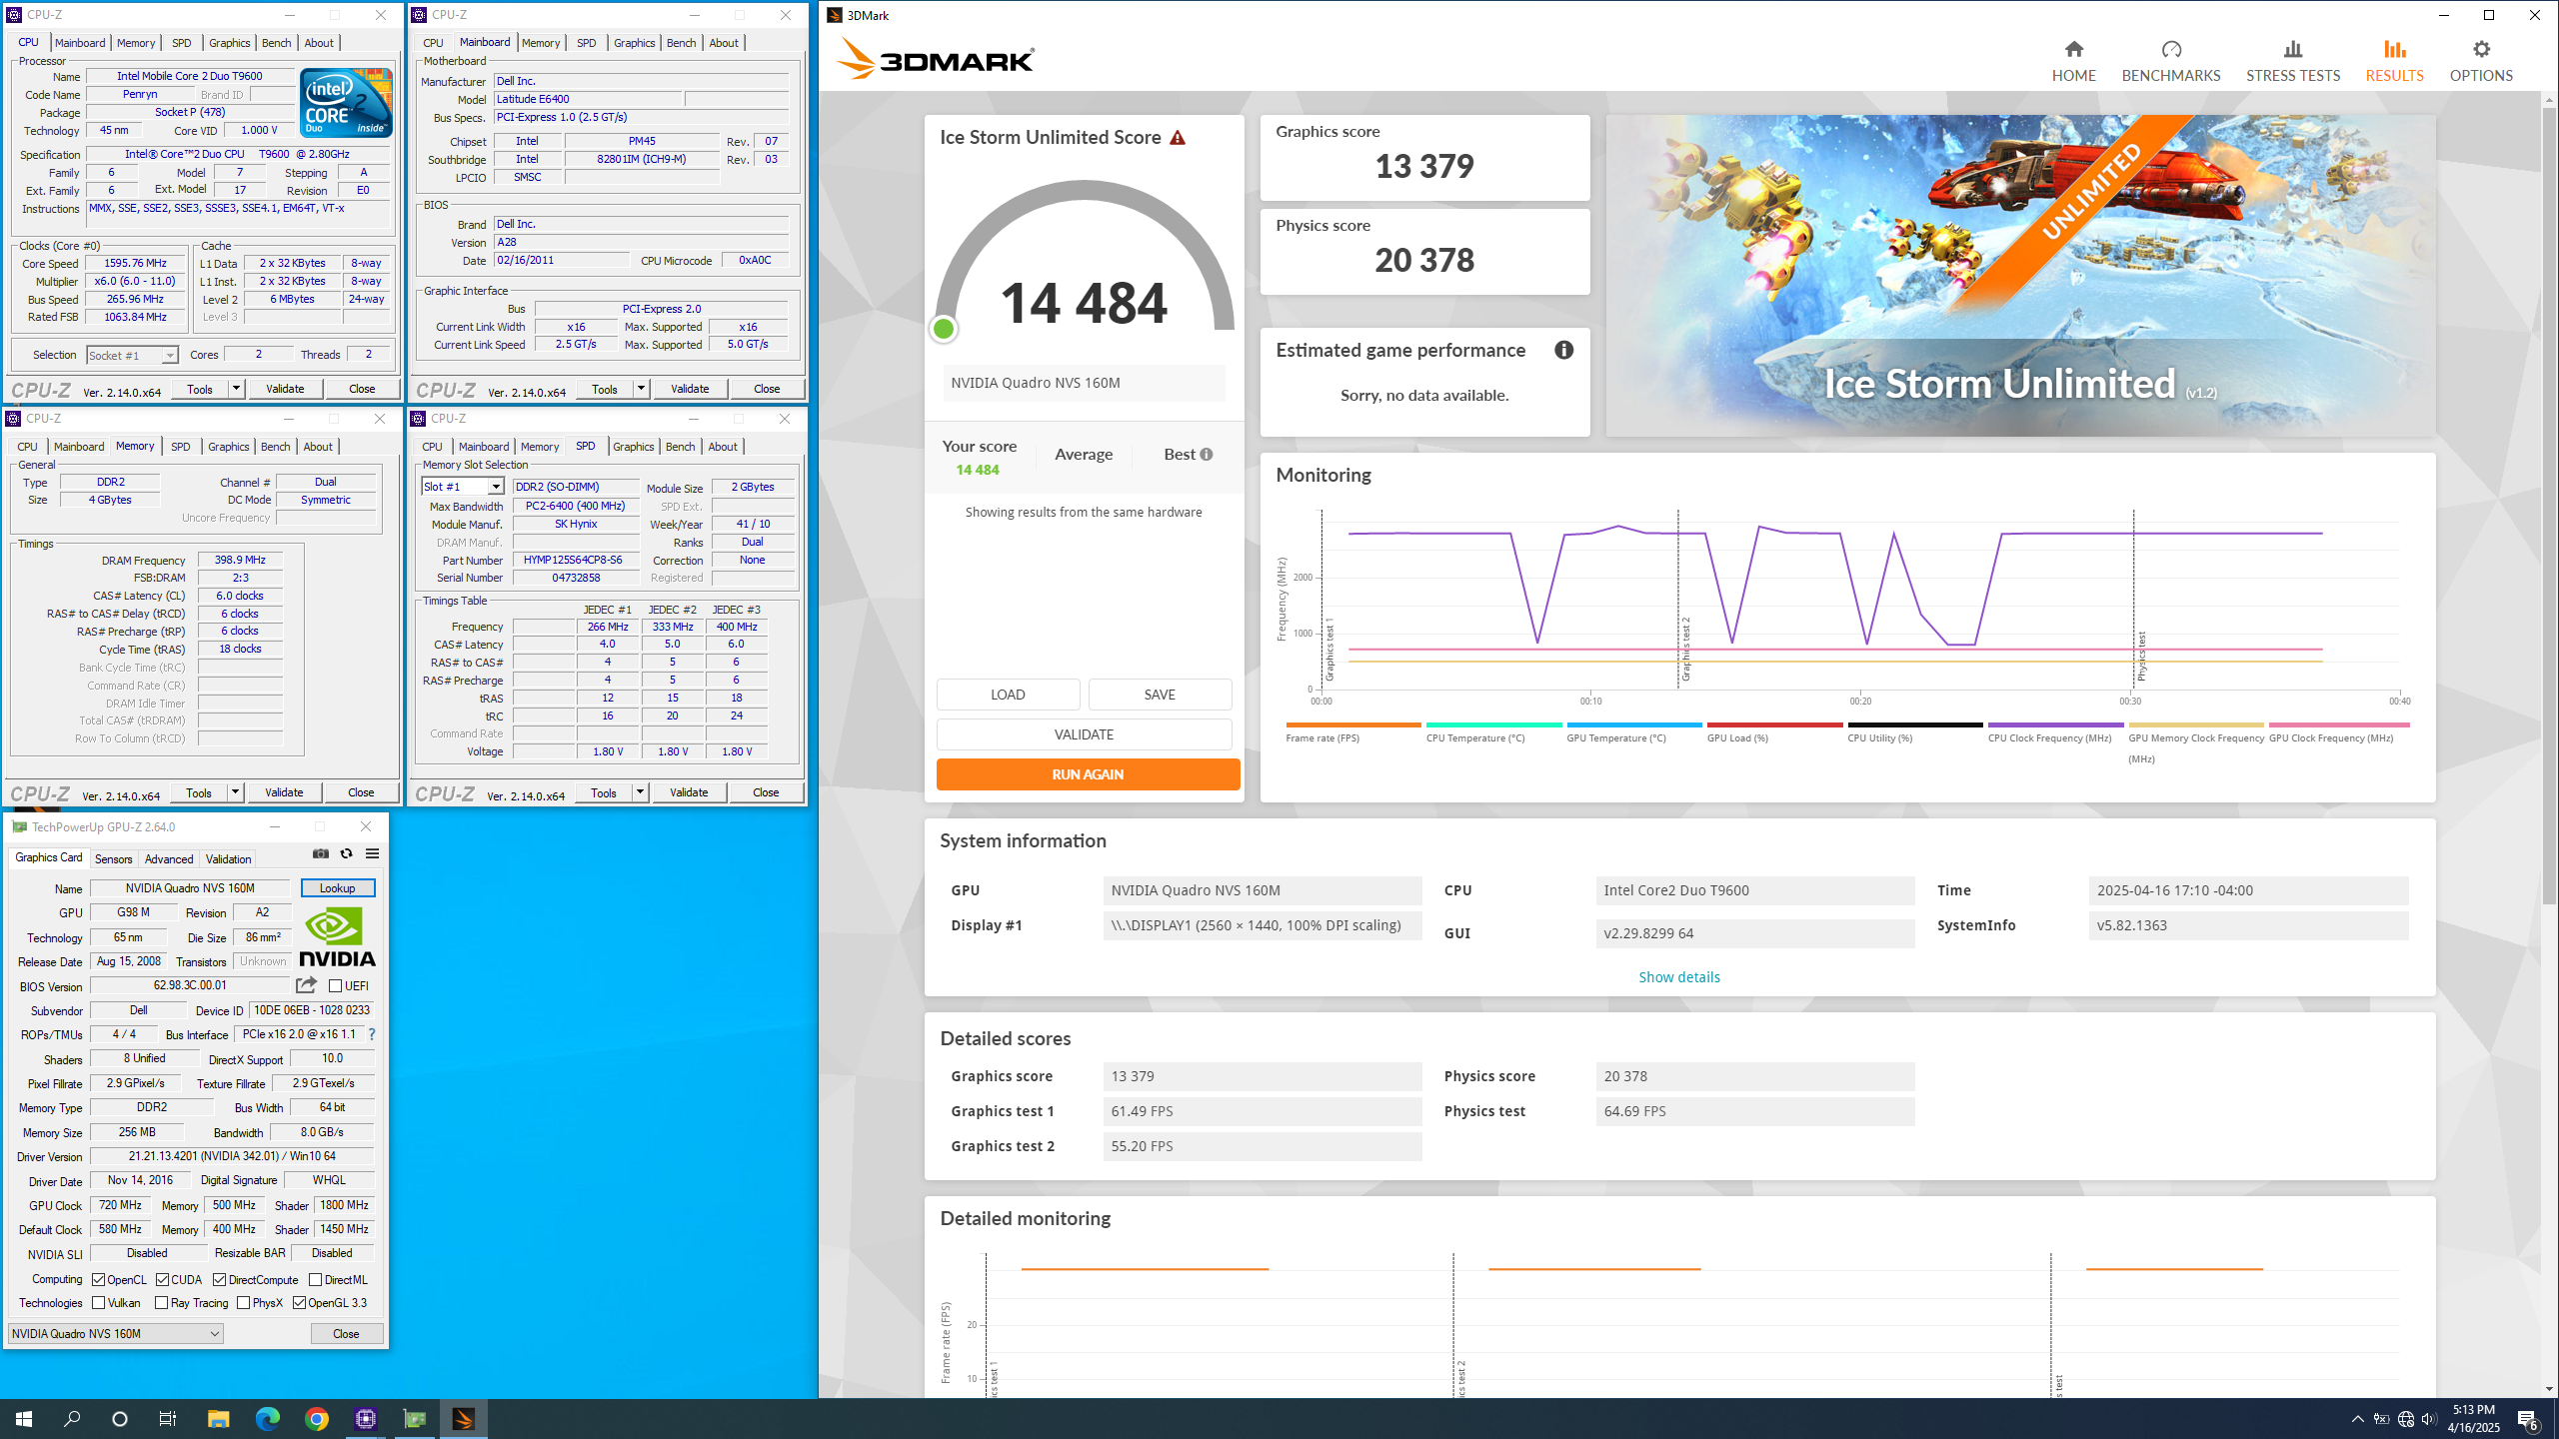Open Validation tab in GPU-Z
The height and width of the screenshot is (1439, 2559).
(x=228, y=859)
